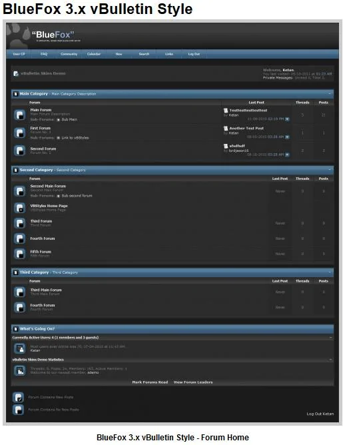Click the post icon beside Another Test Post
Image resolution: width=343 pixels, height=445 pixels.
pos(226,129)
